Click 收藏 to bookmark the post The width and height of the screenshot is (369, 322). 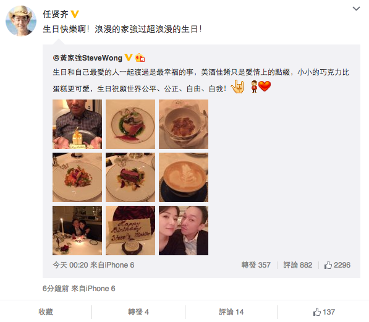pos(46,312)
